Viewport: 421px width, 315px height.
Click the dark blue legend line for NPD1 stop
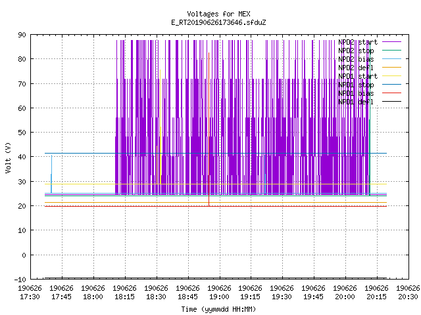[392, 85]
